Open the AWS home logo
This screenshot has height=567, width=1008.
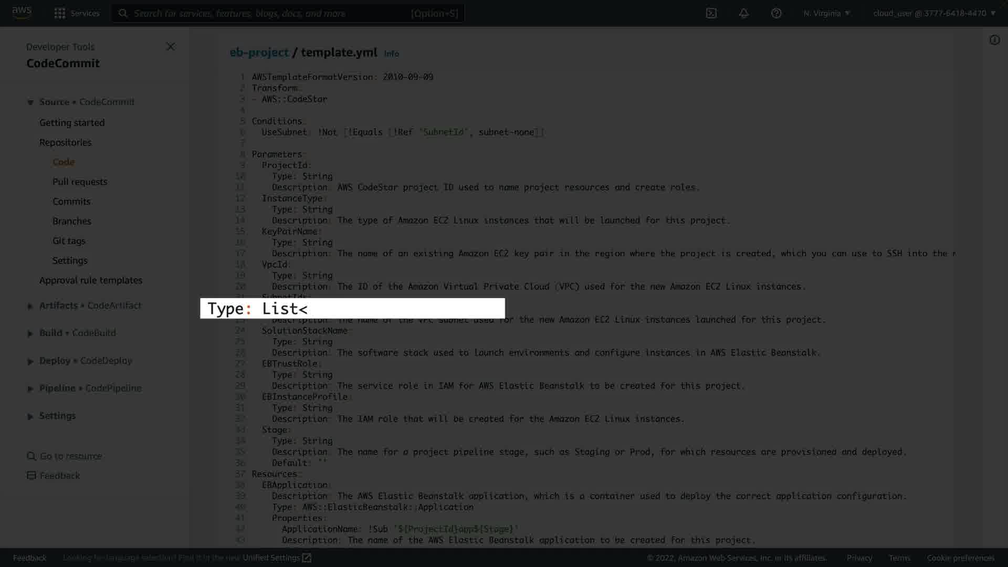point(22,13)
